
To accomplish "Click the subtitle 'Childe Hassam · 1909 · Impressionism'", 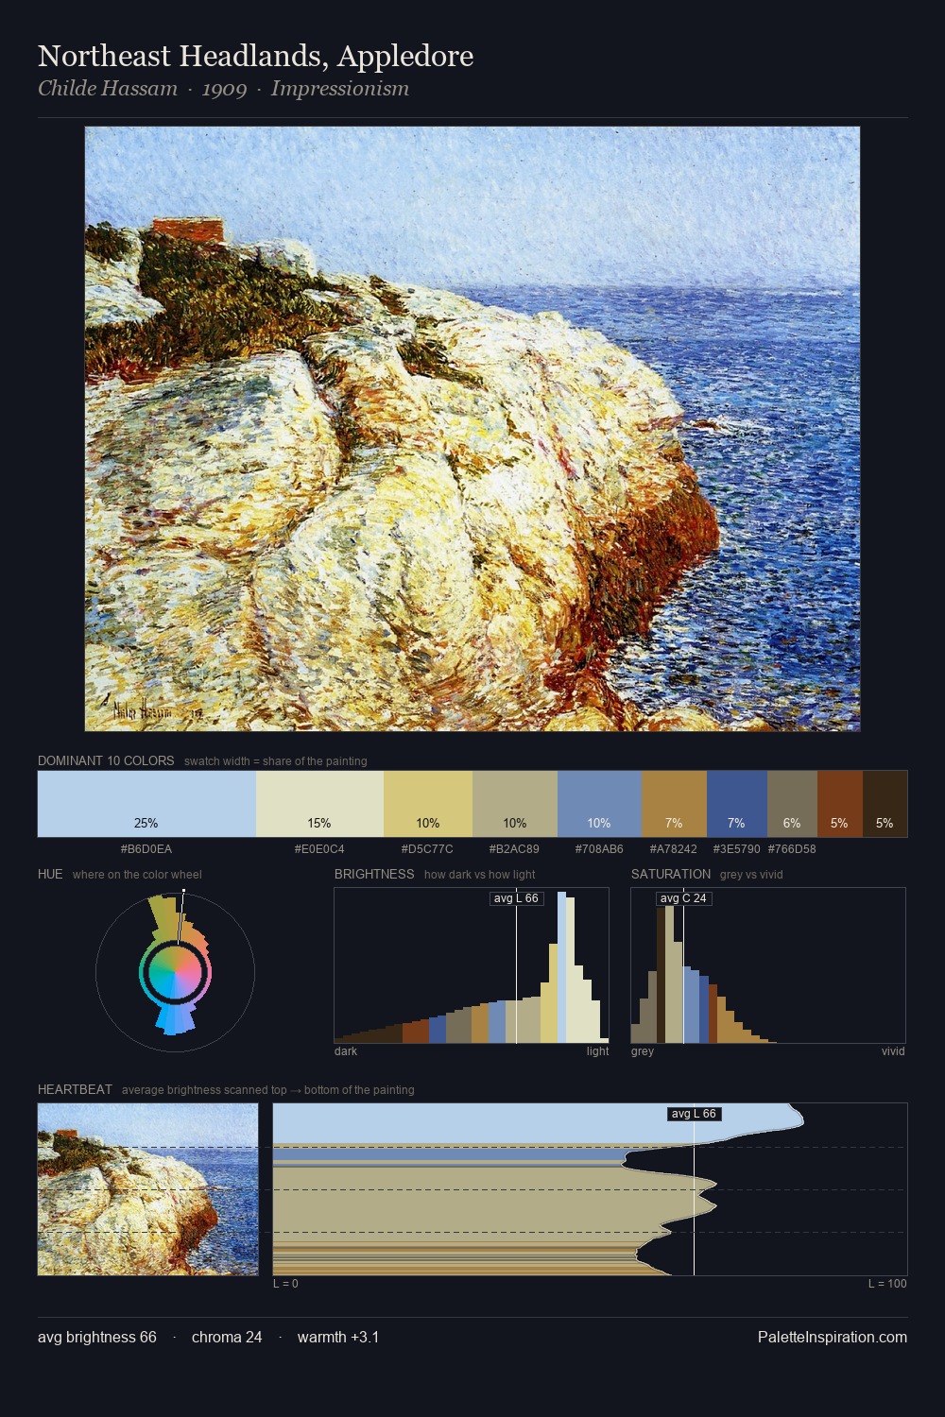I will click(223, 89).
